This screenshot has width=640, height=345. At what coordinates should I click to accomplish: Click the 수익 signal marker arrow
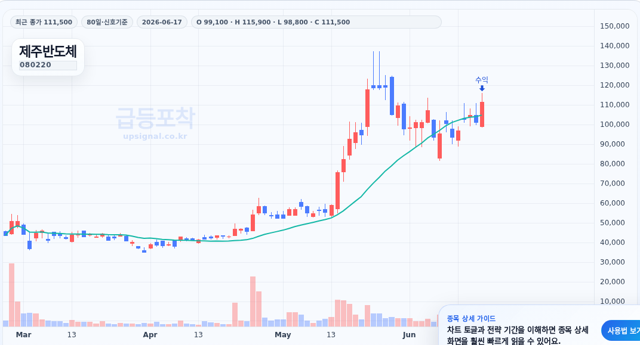(482, 88)
